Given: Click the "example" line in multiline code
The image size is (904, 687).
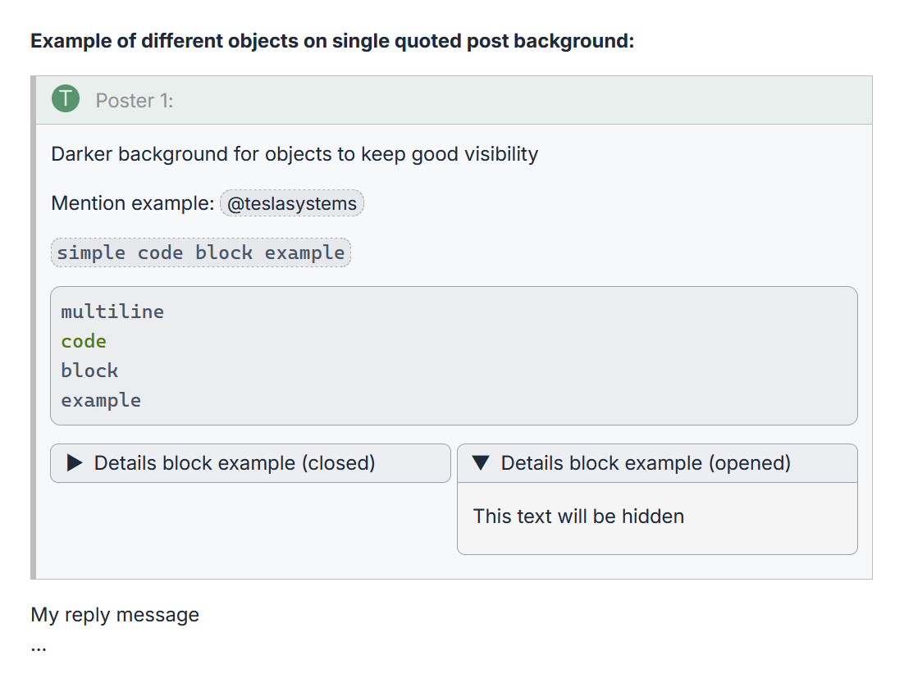Looking at the screenshot, I should (x=101, y=400).
